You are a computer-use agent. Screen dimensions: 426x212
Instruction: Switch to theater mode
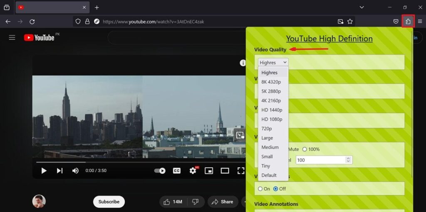[225, 171]
